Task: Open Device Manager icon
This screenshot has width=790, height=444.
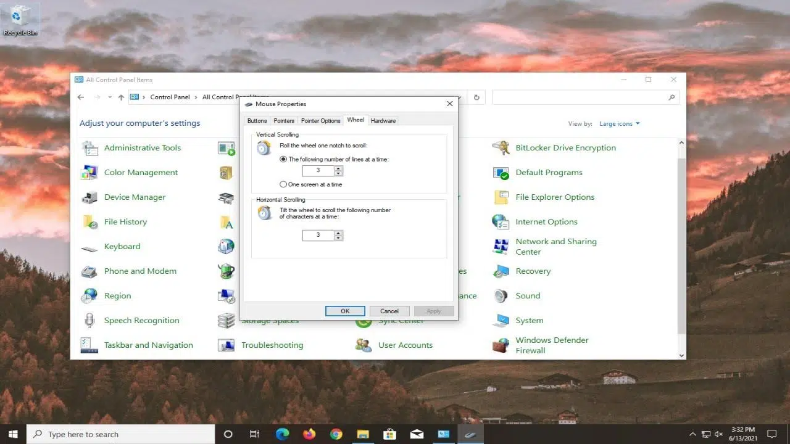Action: (90, 197)
